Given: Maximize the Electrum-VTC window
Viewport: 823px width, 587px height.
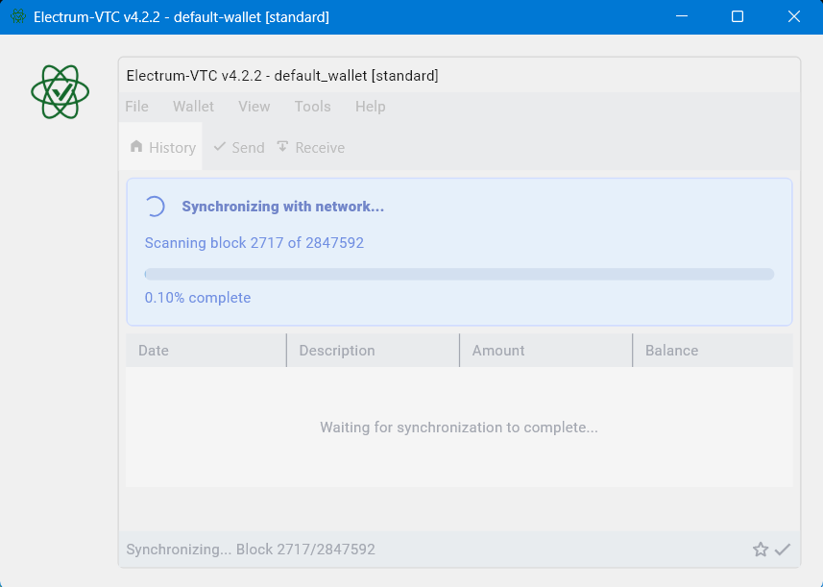Looking at the screenshot, I should point(738,16).
